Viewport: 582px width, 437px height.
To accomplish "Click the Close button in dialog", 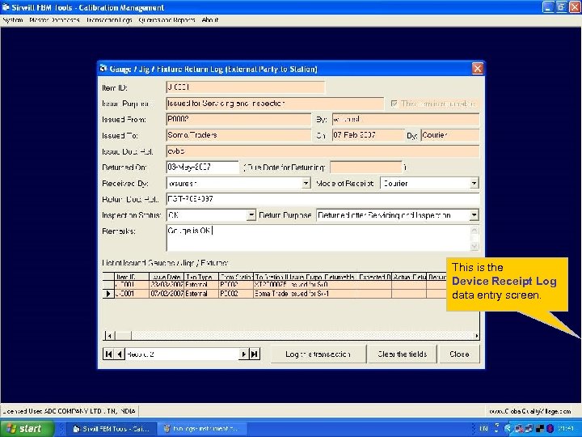I will (459, 354).
